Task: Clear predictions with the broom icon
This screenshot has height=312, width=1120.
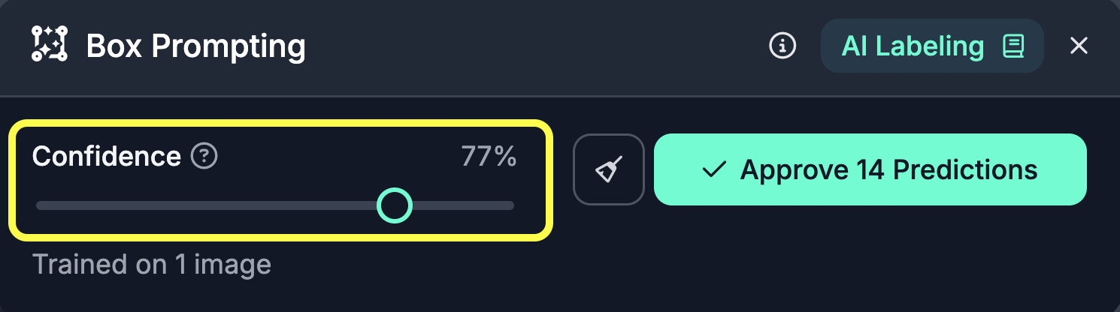Action: coord(609,169)
